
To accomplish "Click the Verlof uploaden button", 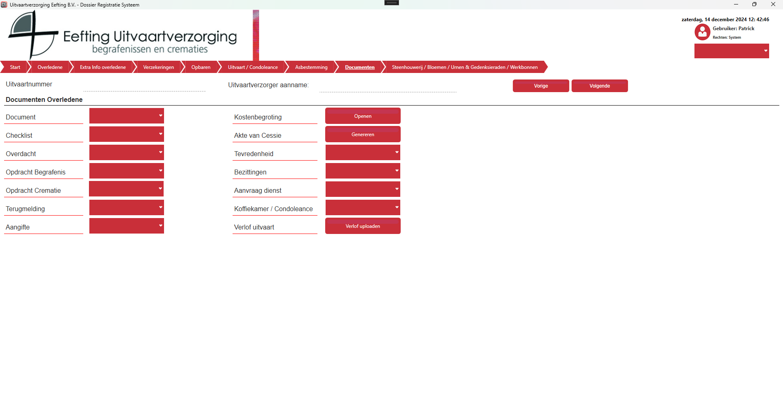I will [363, 226].
